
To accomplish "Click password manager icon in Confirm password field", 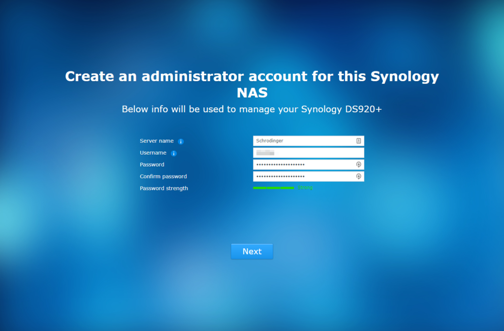I will (x=359, y=176).
